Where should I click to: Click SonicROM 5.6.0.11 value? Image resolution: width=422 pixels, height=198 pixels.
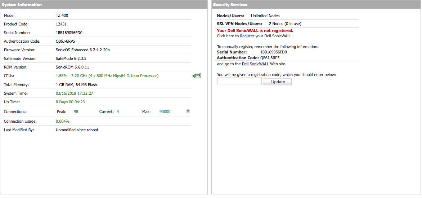click(x=72, y=67)
